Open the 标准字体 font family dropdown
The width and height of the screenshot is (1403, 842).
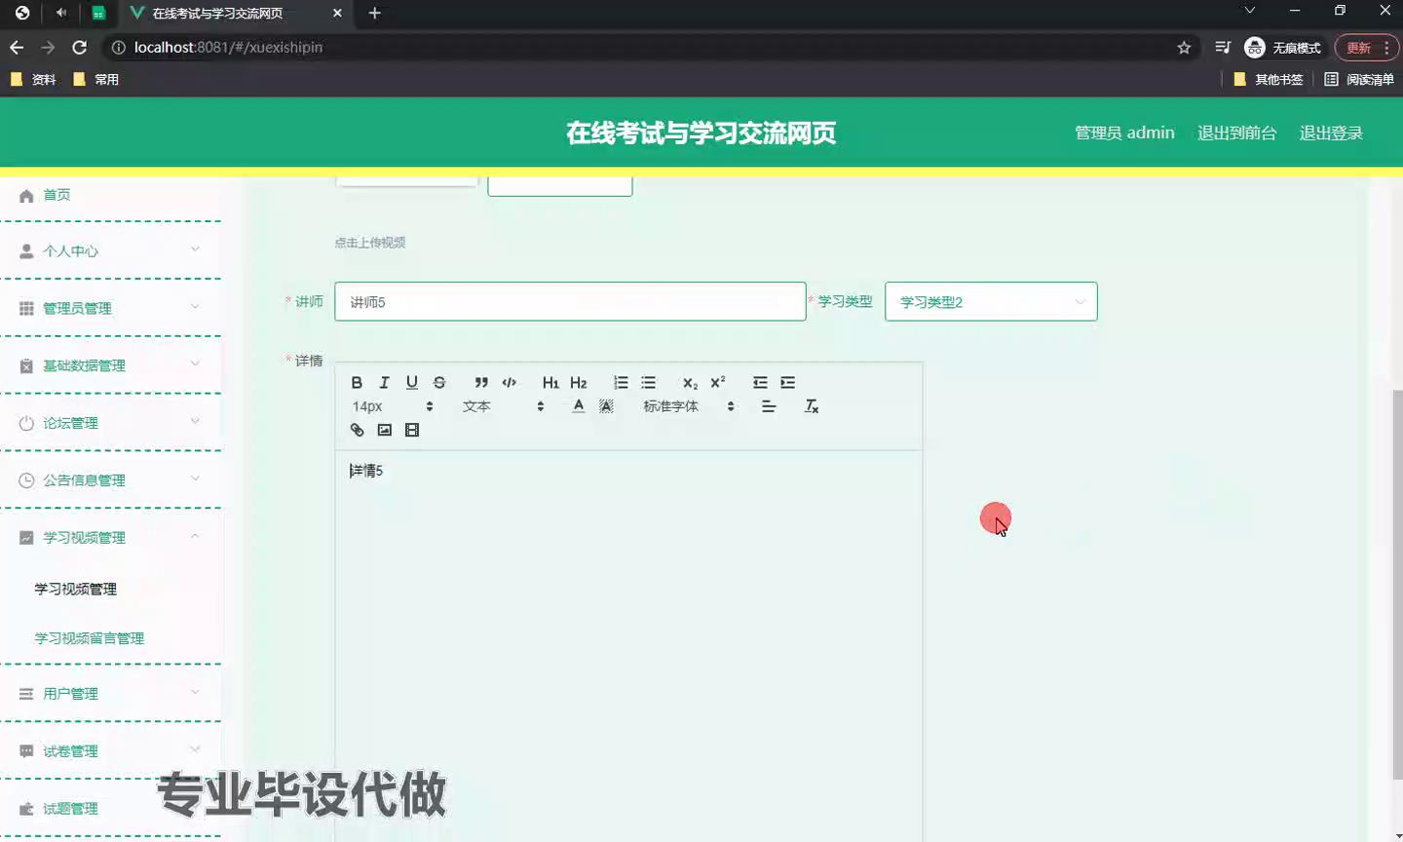(x=688, y=406)
